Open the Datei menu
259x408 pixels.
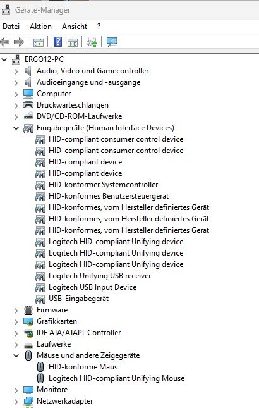(11, 27)
